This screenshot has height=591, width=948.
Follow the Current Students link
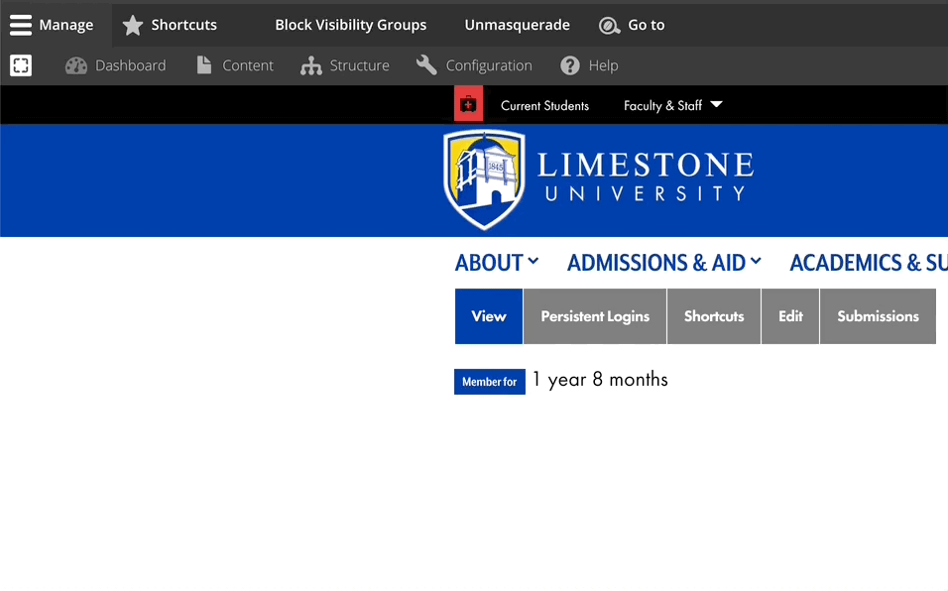tap(544, 106)
